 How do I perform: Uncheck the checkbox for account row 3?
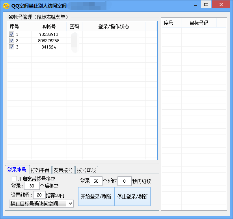11,47
